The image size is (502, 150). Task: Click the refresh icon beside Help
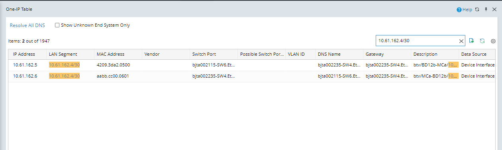click(477, 10)
